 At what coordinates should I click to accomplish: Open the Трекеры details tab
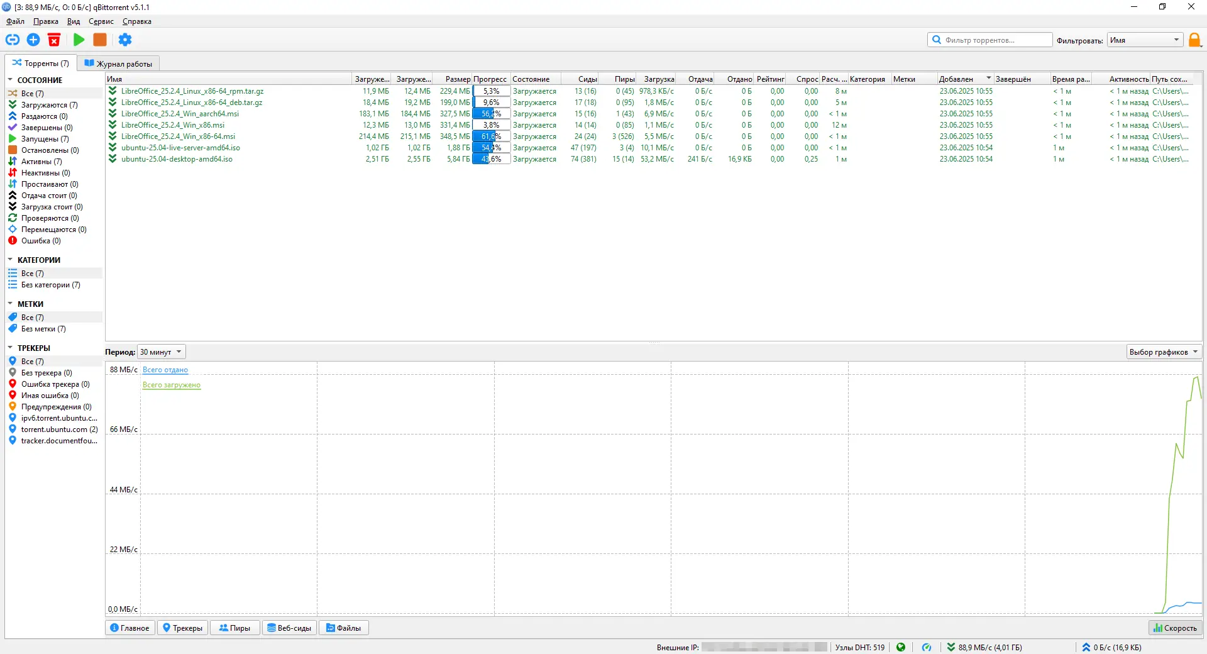pyautogui.click(x=182, y=628)
